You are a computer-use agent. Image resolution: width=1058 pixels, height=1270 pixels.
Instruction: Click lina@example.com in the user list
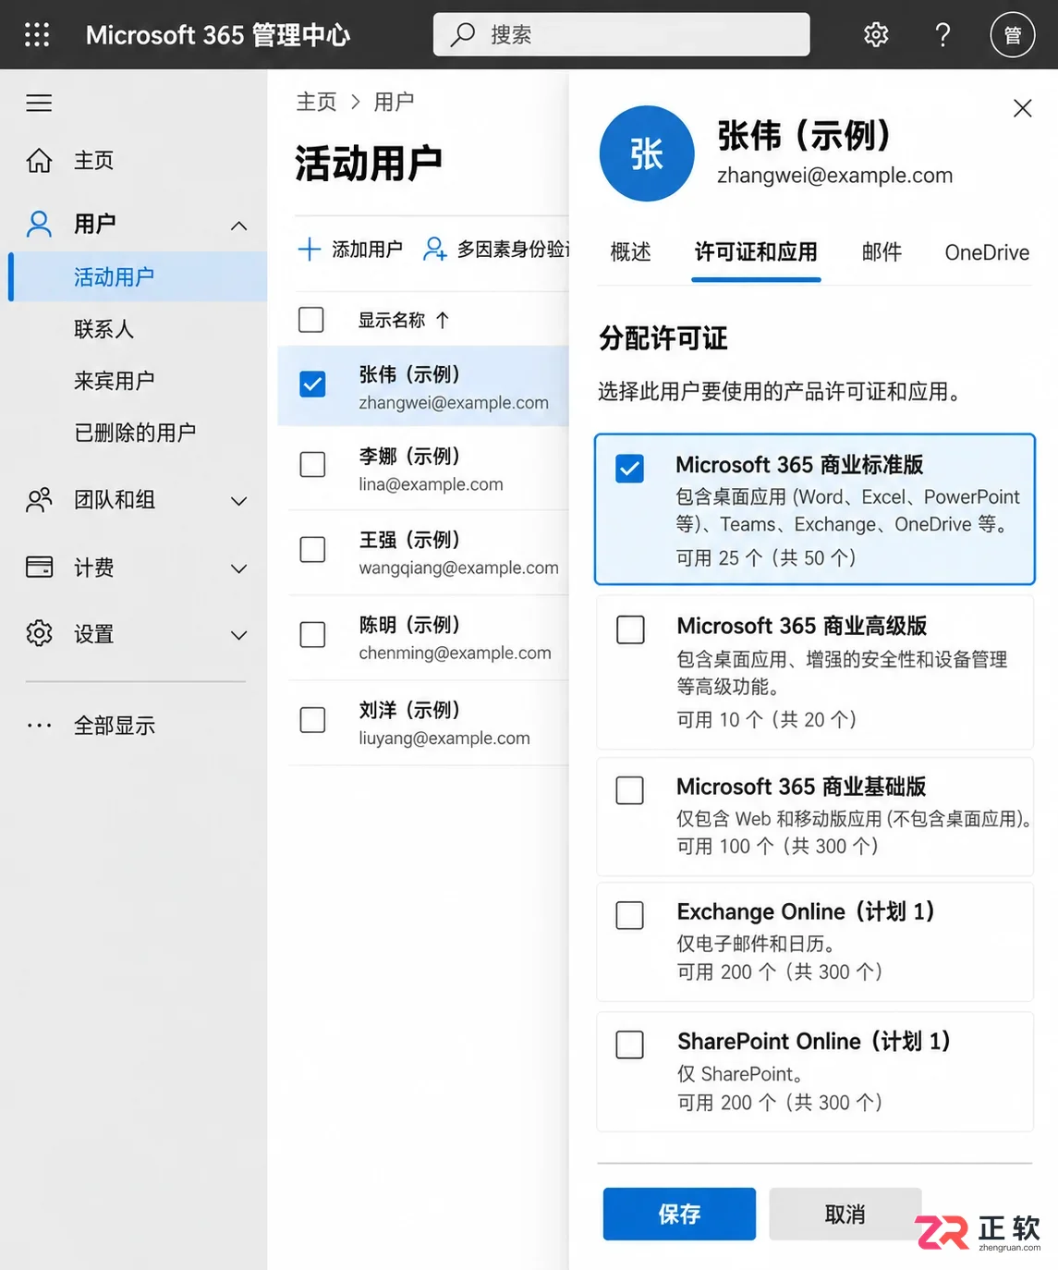[431, 484]
